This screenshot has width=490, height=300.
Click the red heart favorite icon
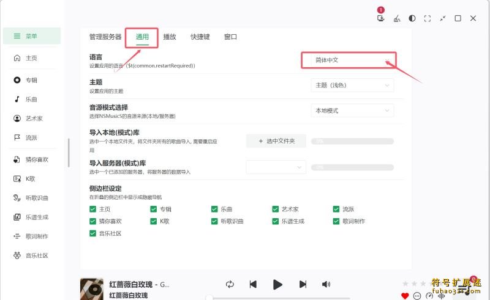[x=405, y=295]
